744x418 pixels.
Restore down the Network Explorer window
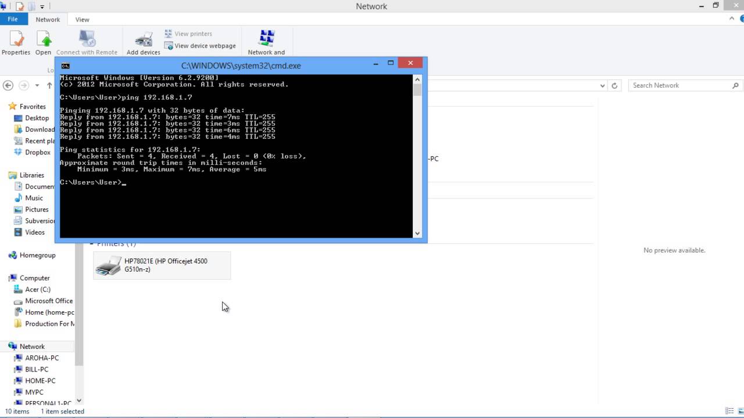tap(716, 5)
